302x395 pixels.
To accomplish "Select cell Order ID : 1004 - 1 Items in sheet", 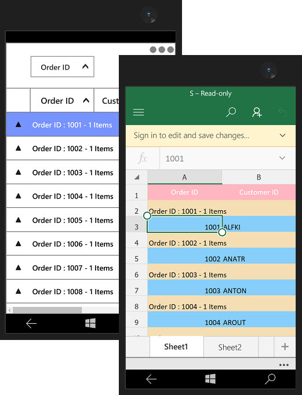I will click(x=188, y=306).
